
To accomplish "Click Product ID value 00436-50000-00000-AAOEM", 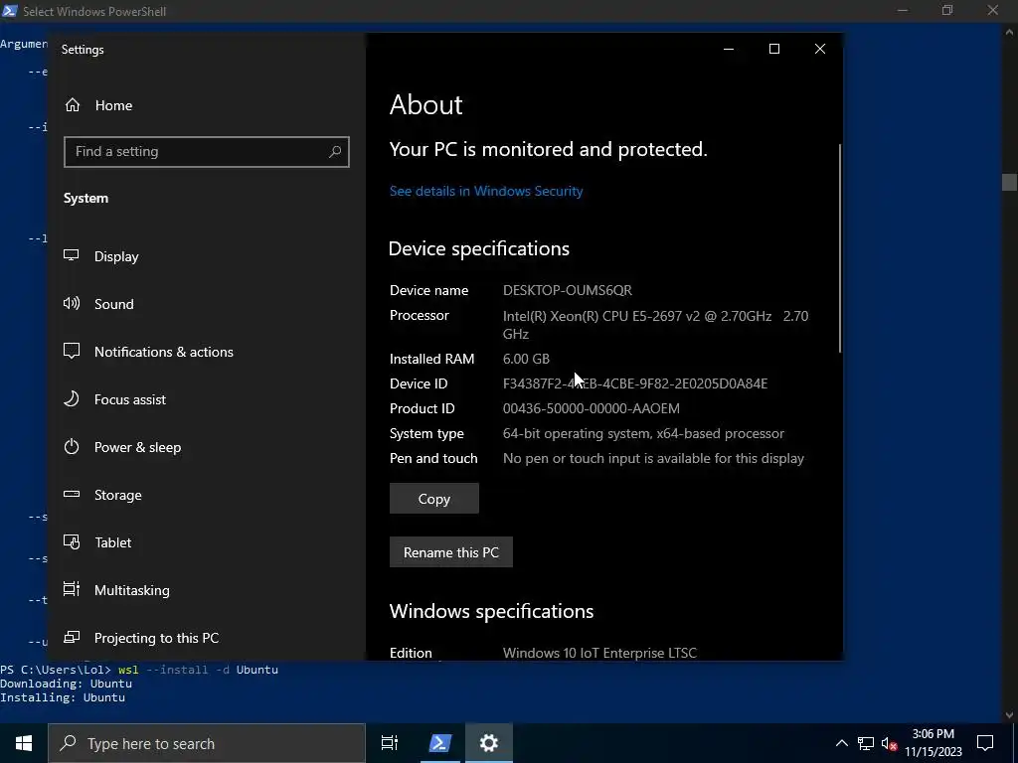I will 592,408.
